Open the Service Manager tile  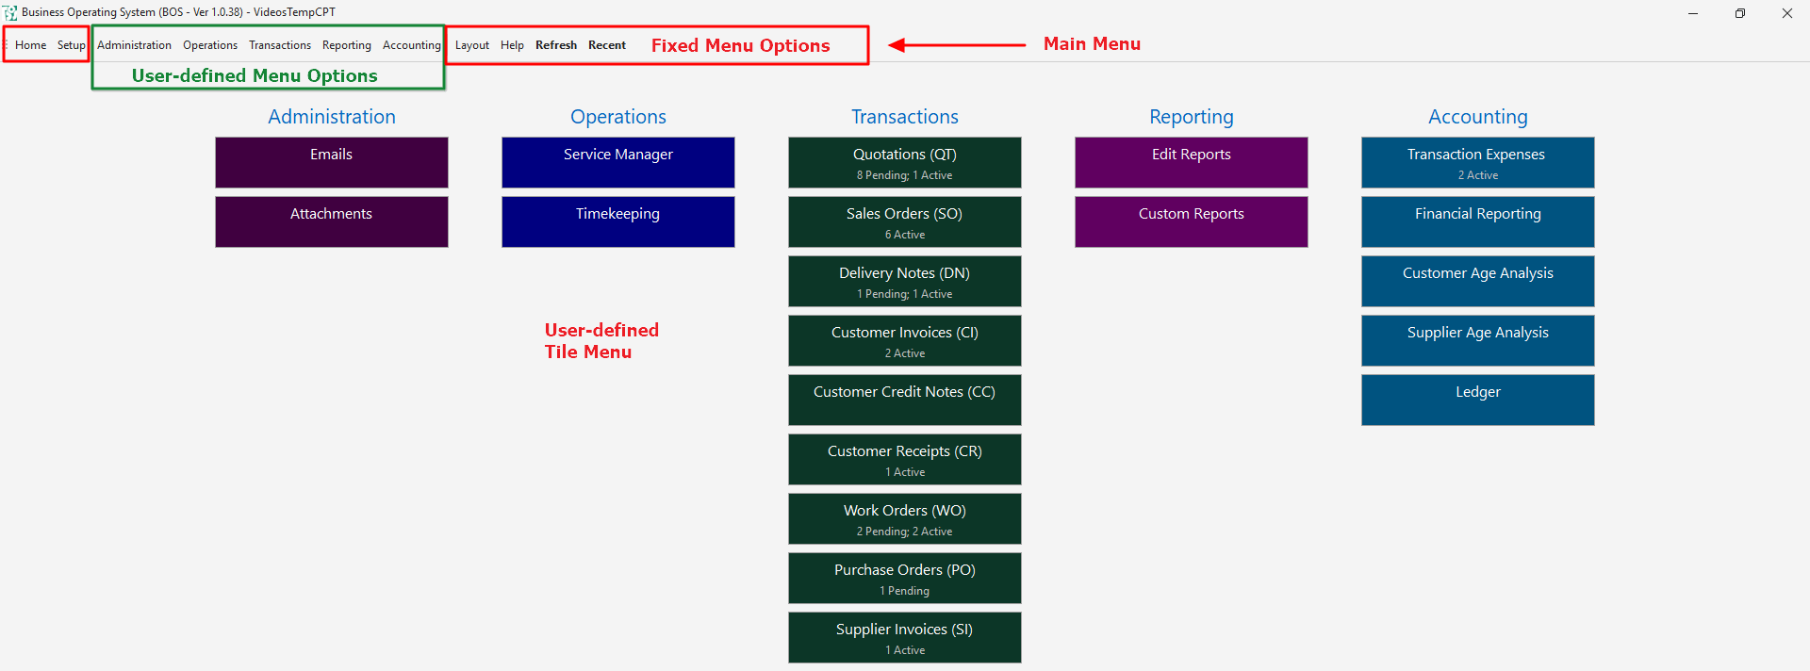(617, 162)
